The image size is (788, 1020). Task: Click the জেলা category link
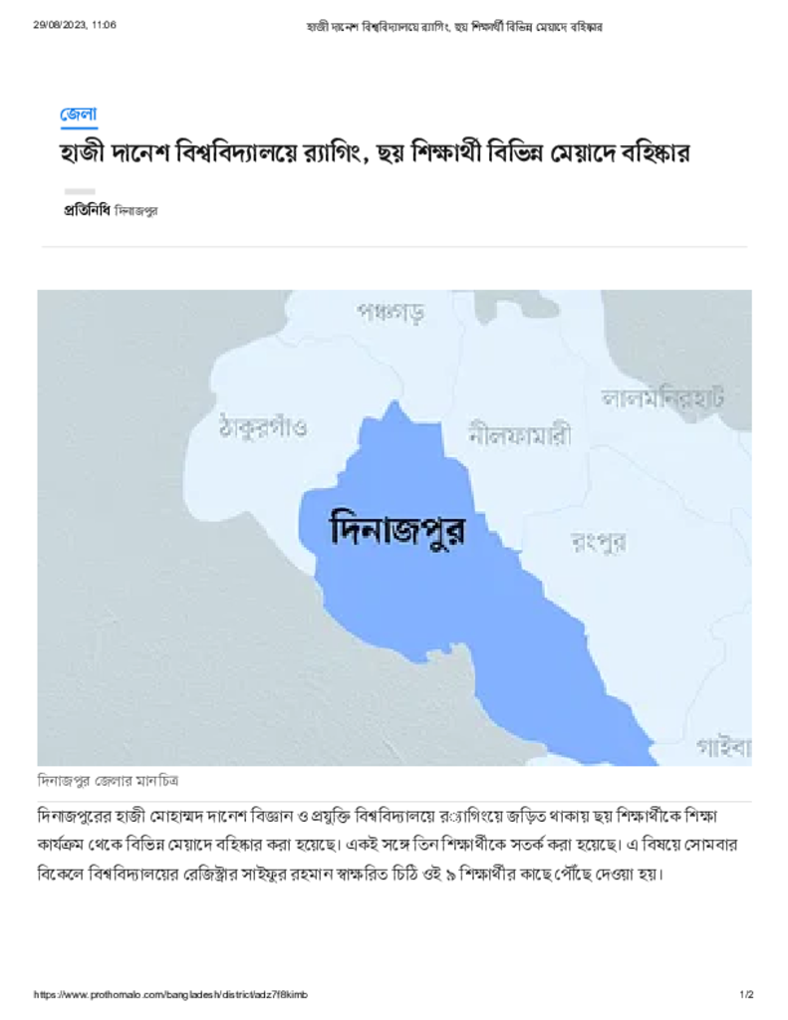point(79,115)
